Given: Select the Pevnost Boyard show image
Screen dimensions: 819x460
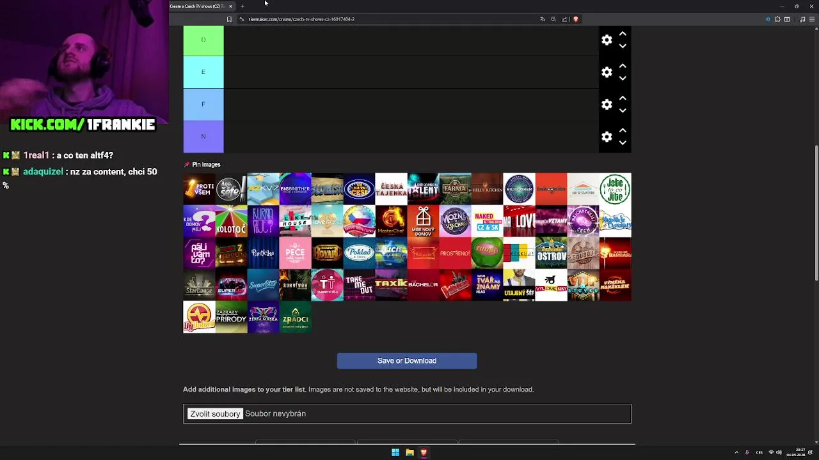Looking at the screenshot, I should (x=327, y=253).
